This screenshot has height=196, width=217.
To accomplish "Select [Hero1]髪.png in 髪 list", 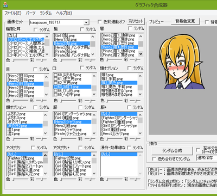I will (72, 40).
